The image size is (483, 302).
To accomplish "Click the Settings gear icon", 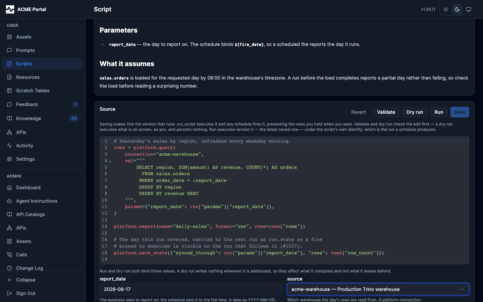I will coord(9,159).
